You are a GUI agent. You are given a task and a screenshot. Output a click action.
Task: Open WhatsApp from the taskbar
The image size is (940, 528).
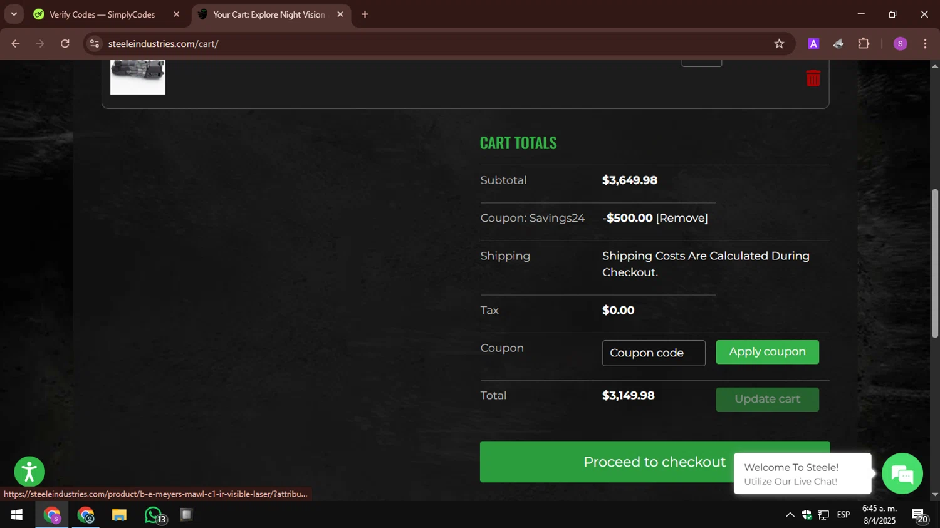[x=154, y=515]
